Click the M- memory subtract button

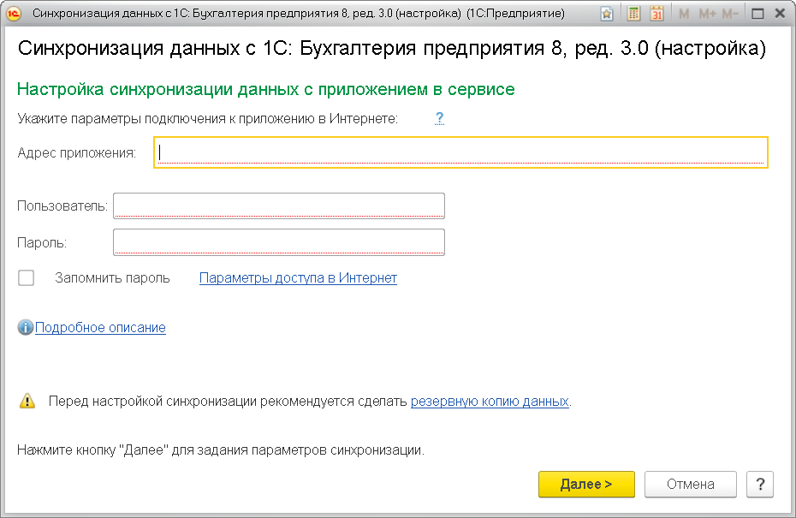pos(729,14)
